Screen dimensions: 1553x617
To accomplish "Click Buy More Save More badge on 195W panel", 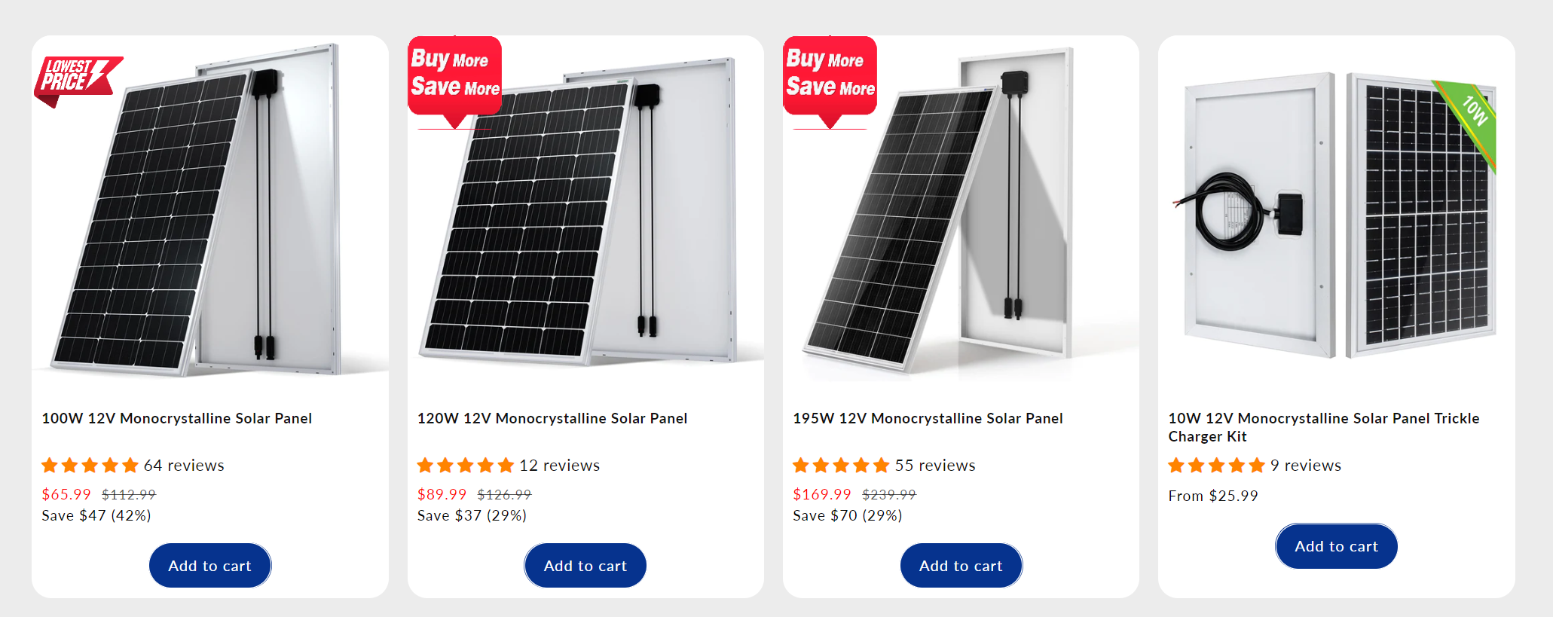I will (x=830, y=75).
